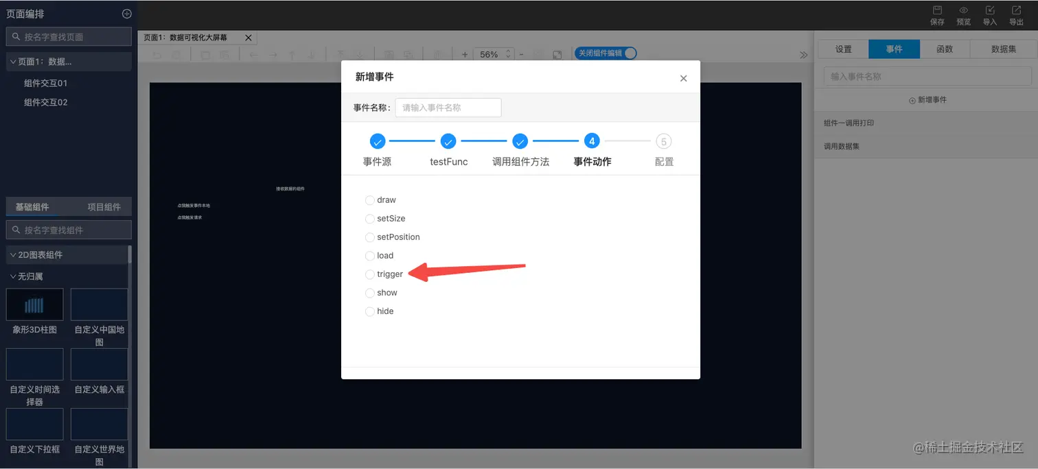Click step 4 事件动作 circle

click(592, 141)
